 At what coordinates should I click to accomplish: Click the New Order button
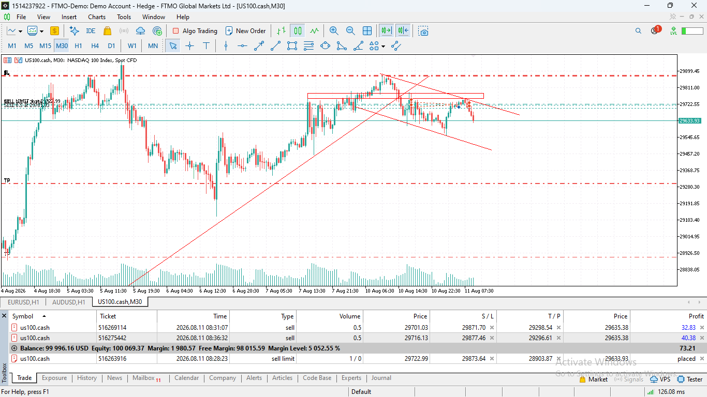tap(245, 31)
